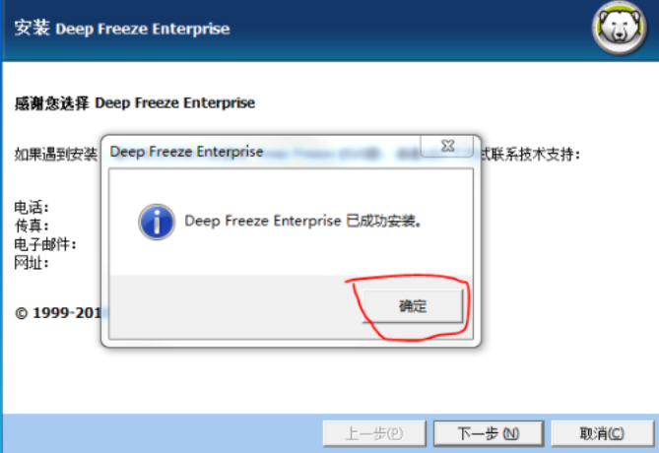Click the © 1999 copyright text
Image resolution: width=659 pixels, height=453 pixels.
(58, 312)
